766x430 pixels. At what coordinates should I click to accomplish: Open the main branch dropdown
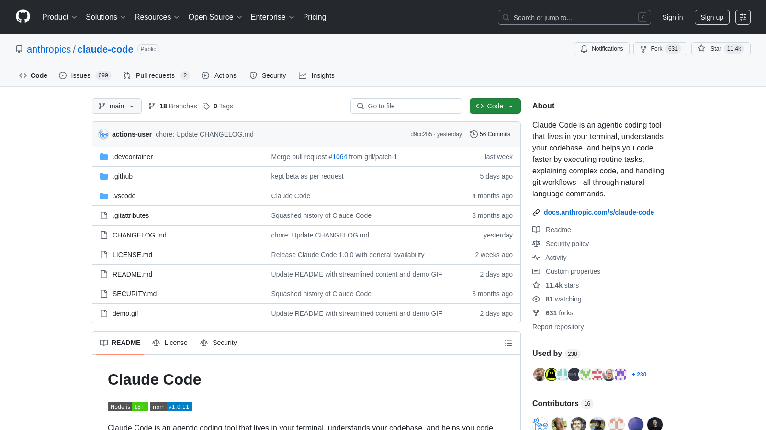pos(116,106)
